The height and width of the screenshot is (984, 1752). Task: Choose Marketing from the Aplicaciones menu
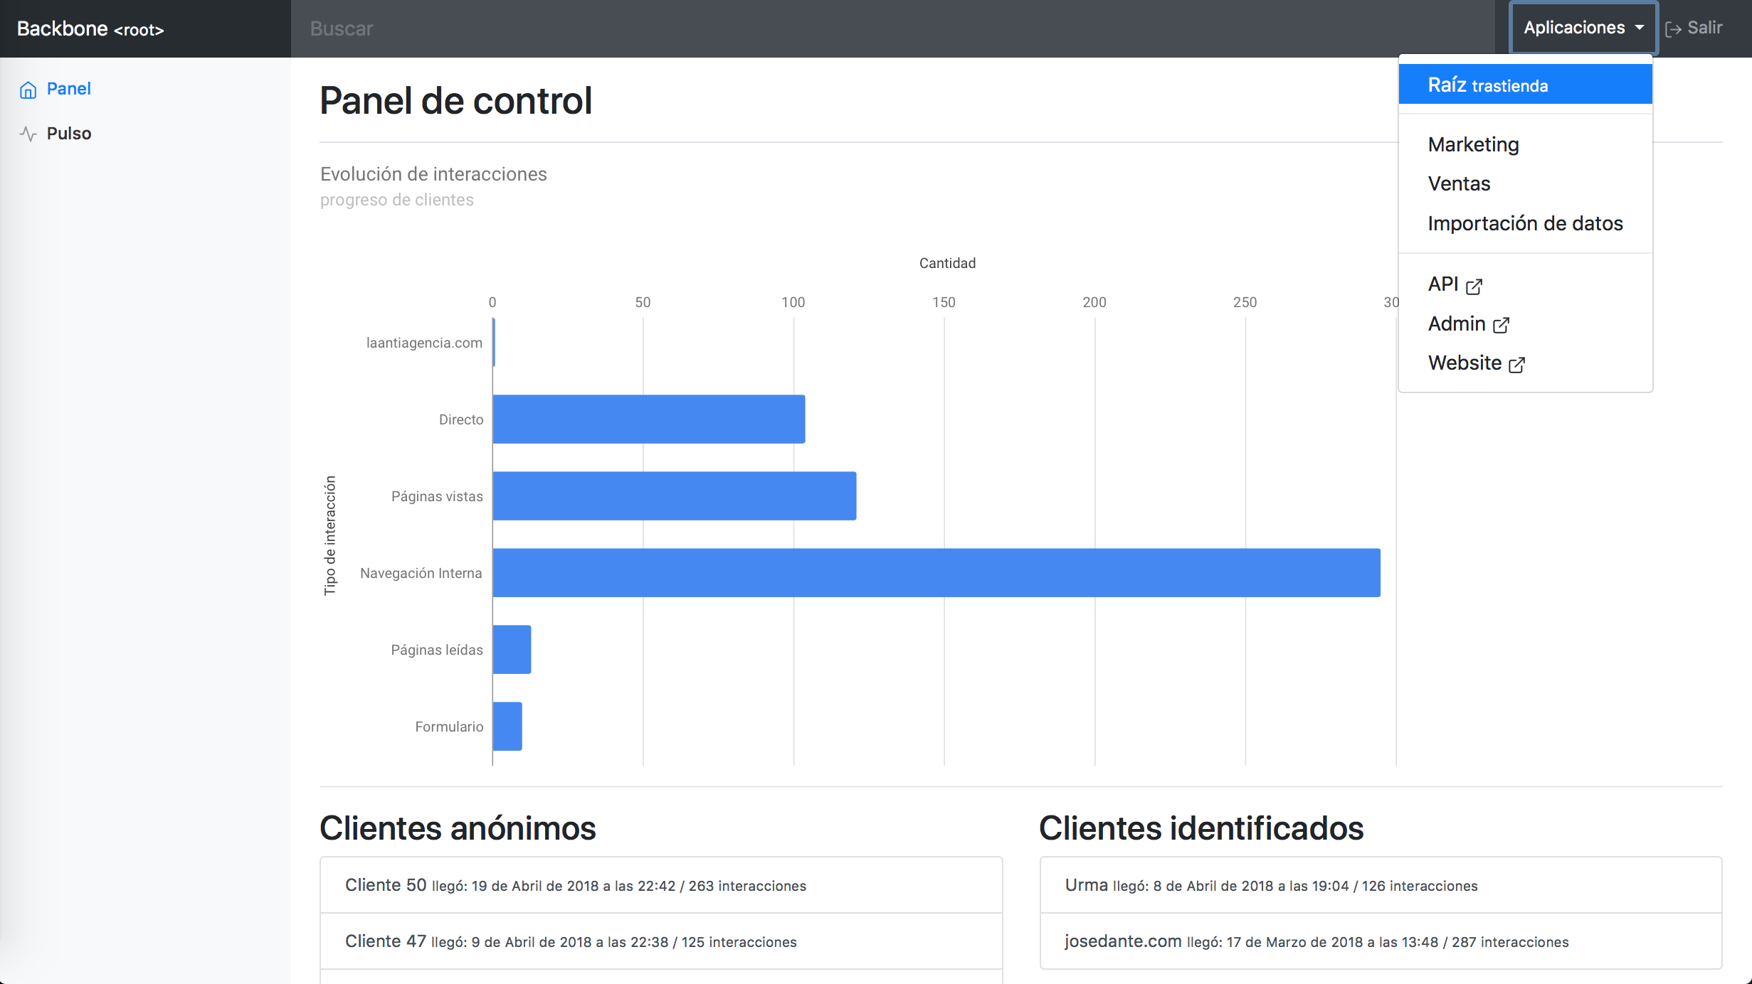[1472, 144]
